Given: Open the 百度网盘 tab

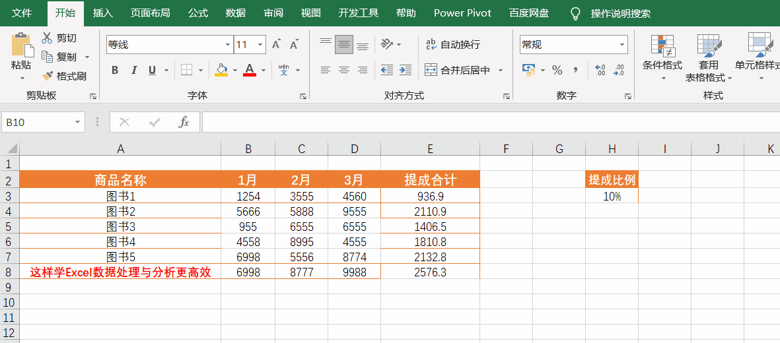Looking at the screenshot, I should 529,13.
